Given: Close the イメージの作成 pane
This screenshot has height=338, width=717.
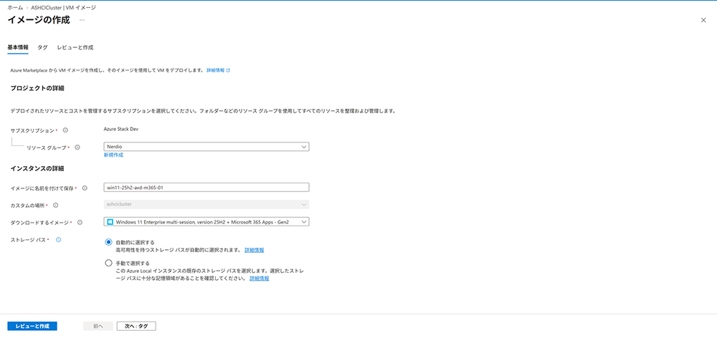Looking at the screenshot, I should [703, 20].
